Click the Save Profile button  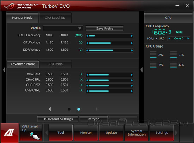104,28
